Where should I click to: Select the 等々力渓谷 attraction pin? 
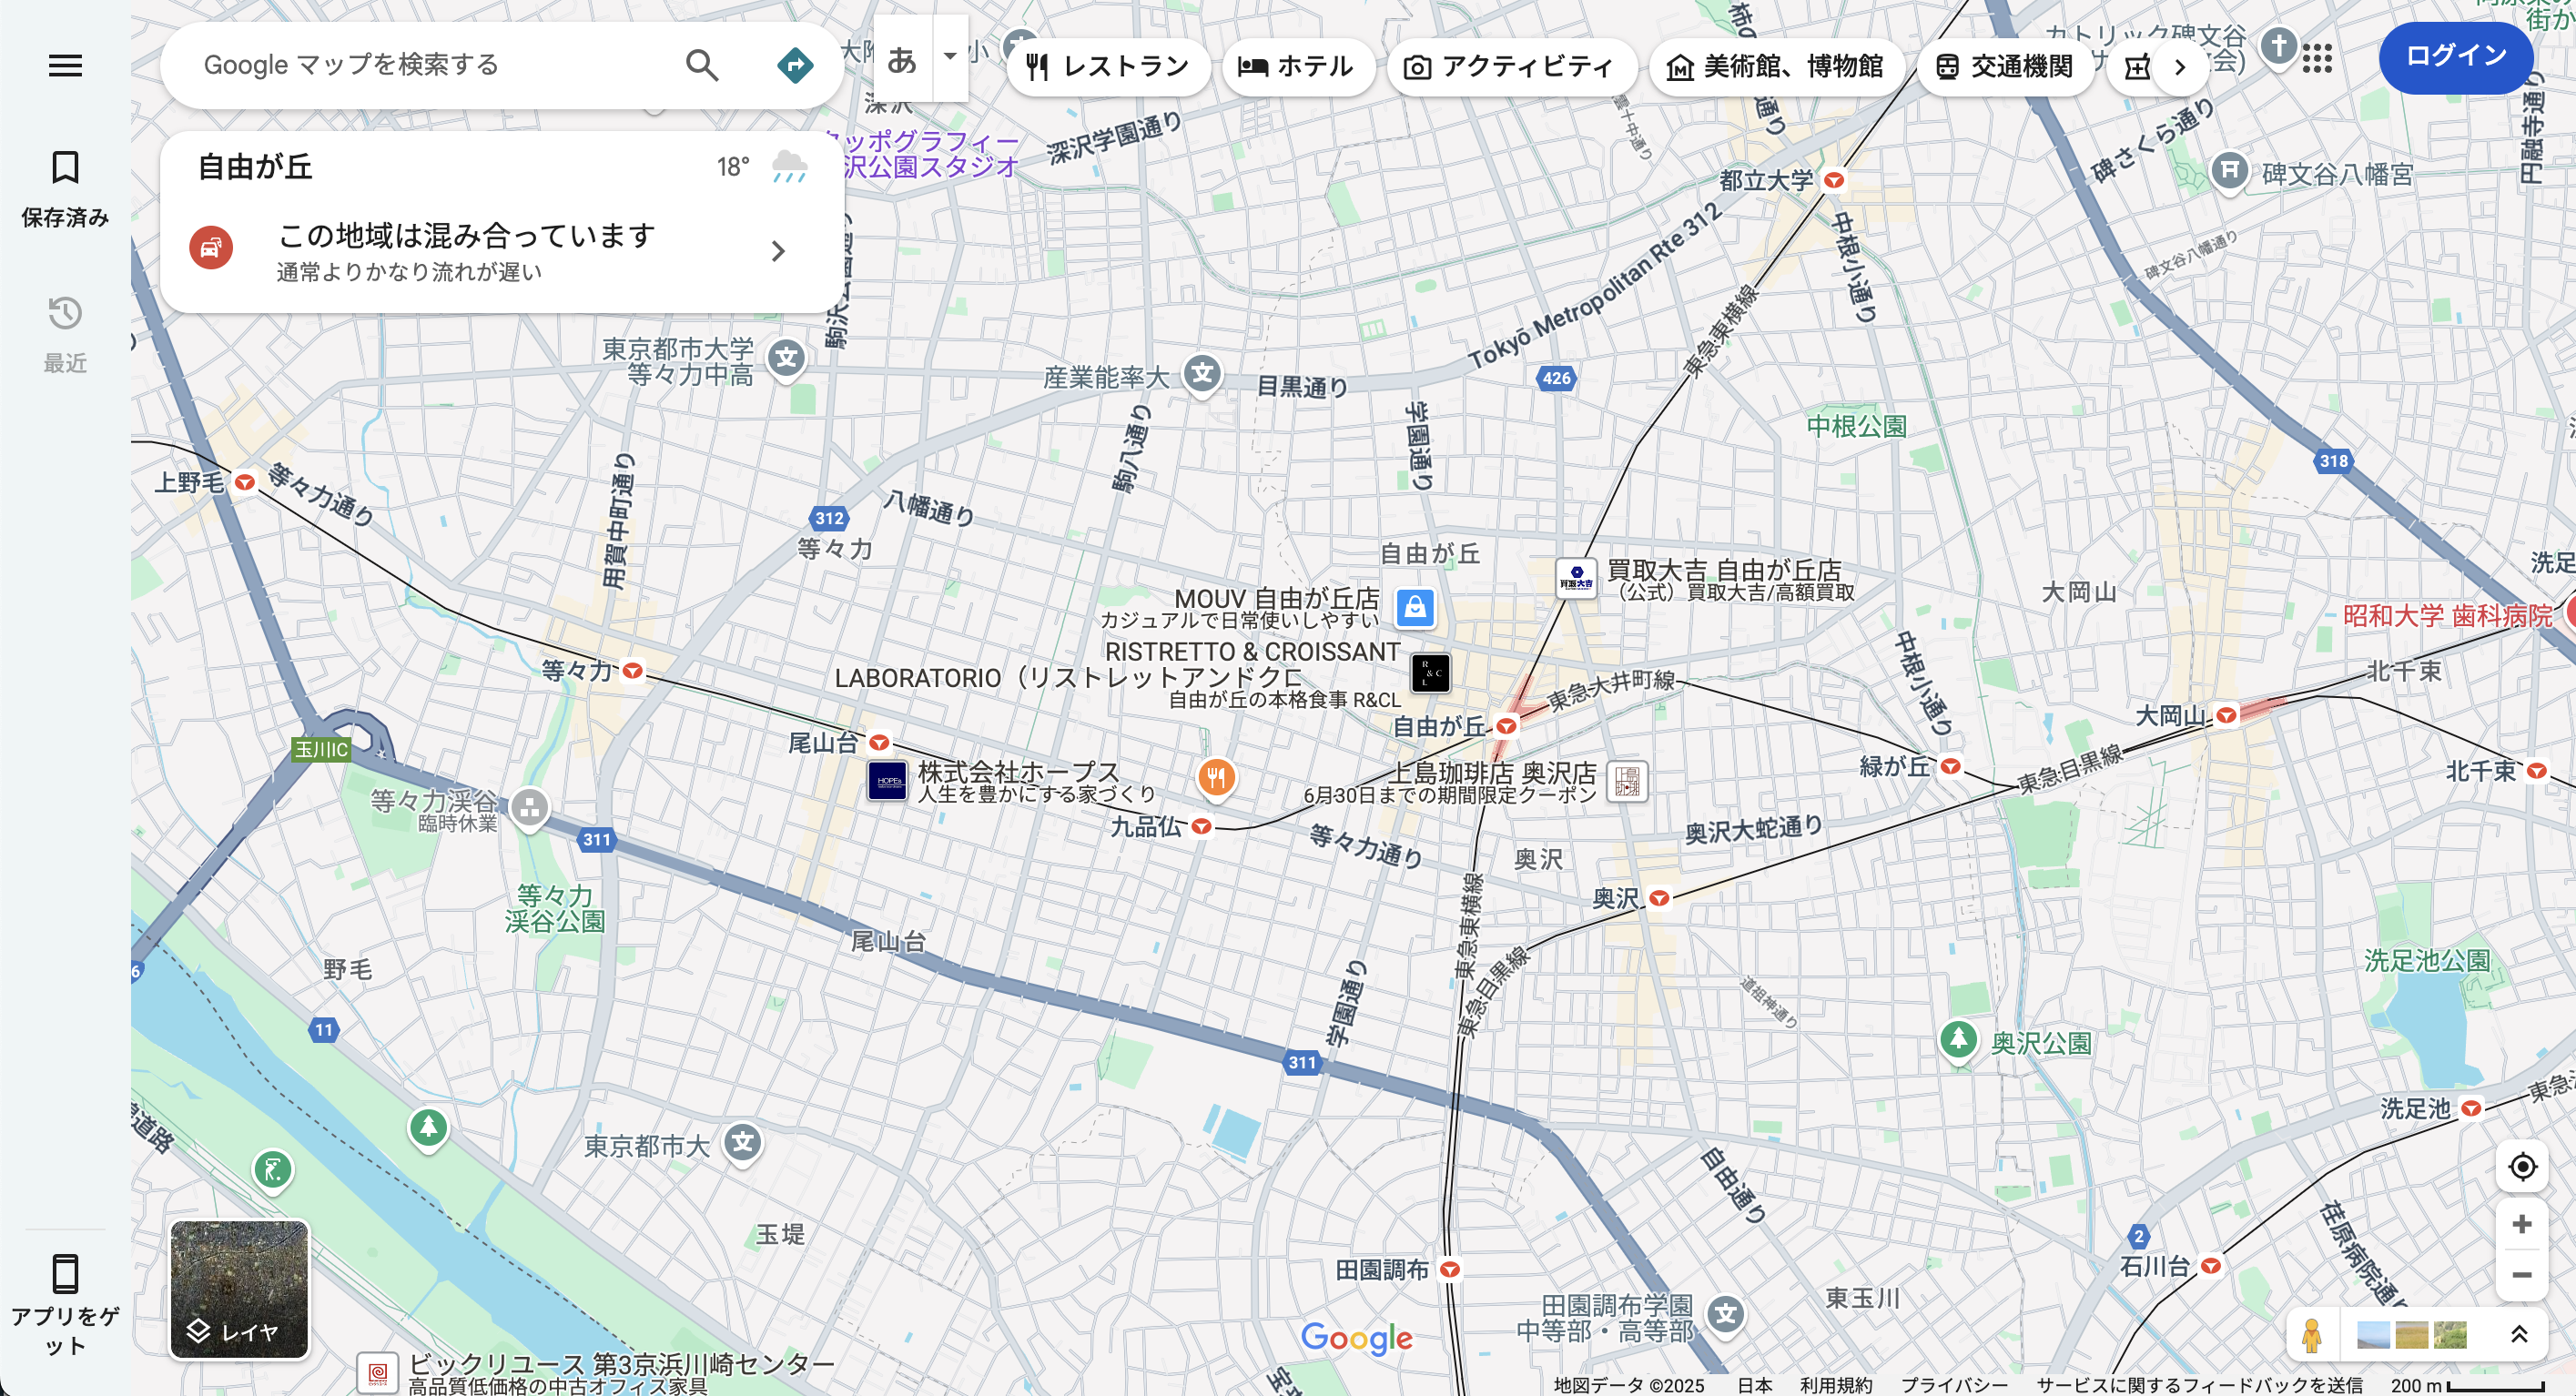point(529,808)
